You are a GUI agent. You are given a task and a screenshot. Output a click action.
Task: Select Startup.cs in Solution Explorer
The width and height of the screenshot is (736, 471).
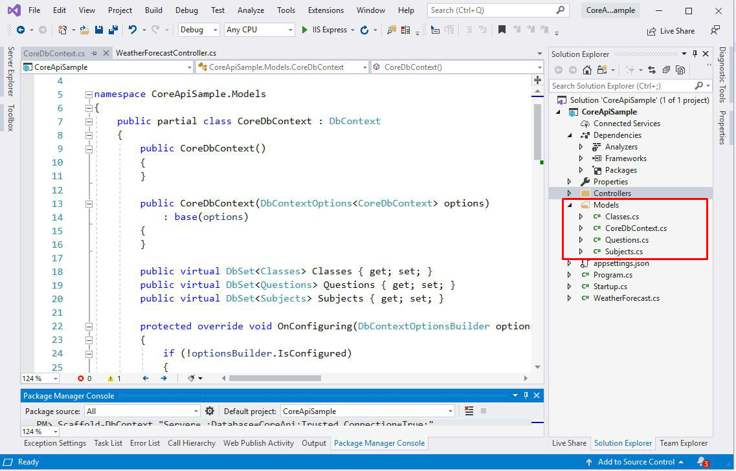(610, 287)
